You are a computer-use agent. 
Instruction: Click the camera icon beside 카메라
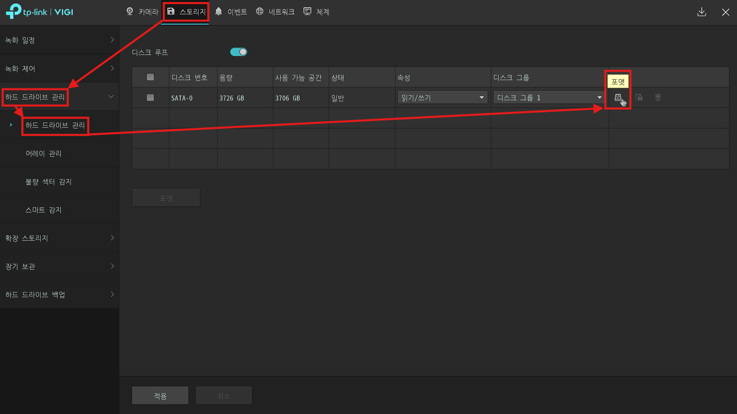coord(130,11)
